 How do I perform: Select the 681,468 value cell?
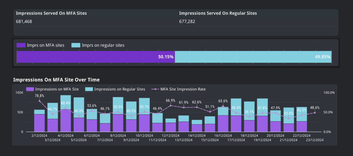coord(24,22)
